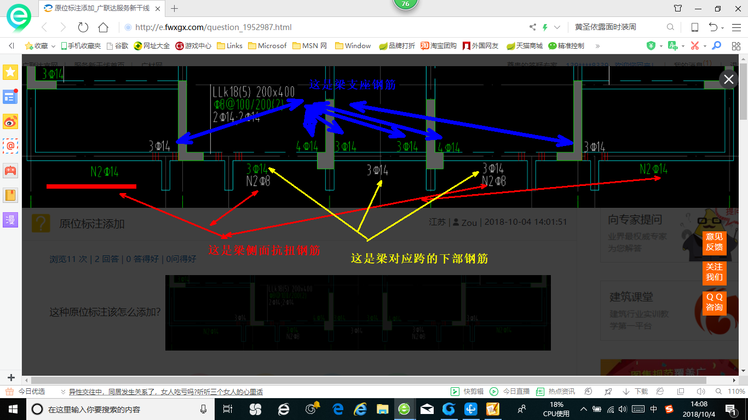
Task: Click the search box with 黄圣依露面时装周
Action: point(618,27)
